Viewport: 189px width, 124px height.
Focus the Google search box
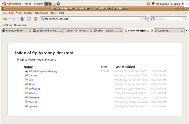coord(169,19)
